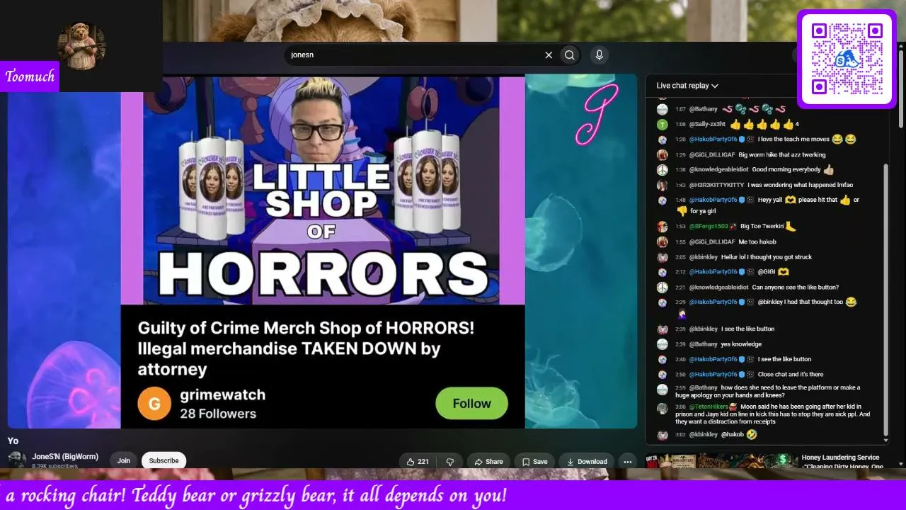The image size is (906, 510).
Task: Open the "Honey Laundering Service" suggested video title
Action: [x=842, y=462]
